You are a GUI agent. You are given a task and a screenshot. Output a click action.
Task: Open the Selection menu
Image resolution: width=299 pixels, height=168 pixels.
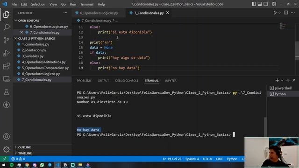38,4
